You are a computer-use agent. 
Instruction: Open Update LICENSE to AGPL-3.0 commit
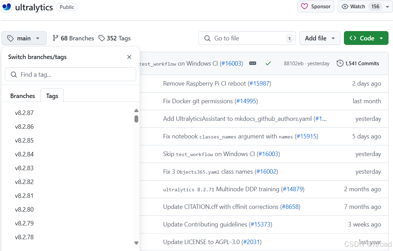click(x=201, y=242)
